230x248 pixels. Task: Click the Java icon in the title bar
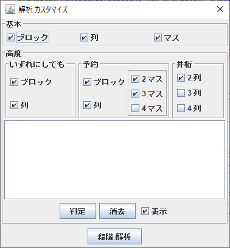click(10, 9)
